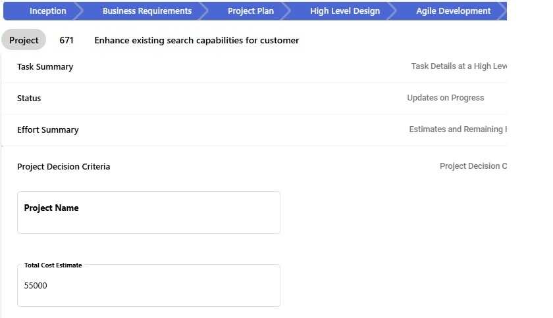Select the Inception stage
553x318 pixels.
[47, 11]
